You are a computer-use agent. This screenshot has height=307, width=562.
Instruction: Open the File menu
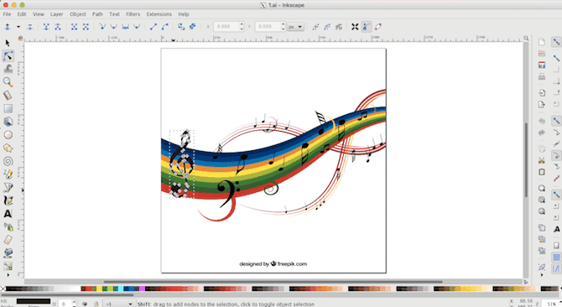7,14
